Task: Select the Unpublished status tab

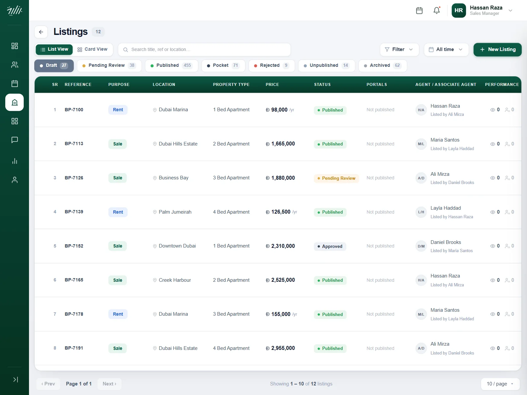Action: point(326,66)
